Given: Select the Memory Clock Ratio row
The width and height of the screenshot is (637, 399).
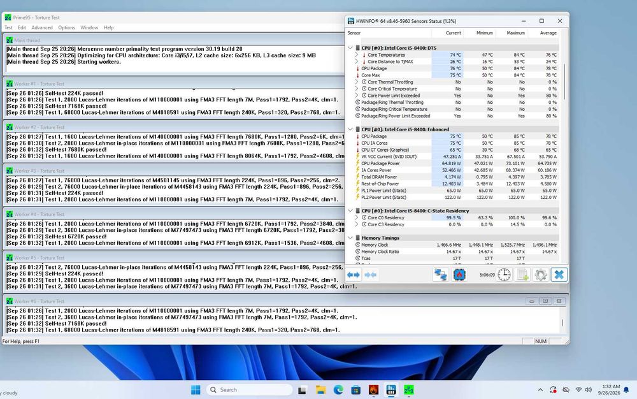Looking at the screenshot, I should point(453,252).
